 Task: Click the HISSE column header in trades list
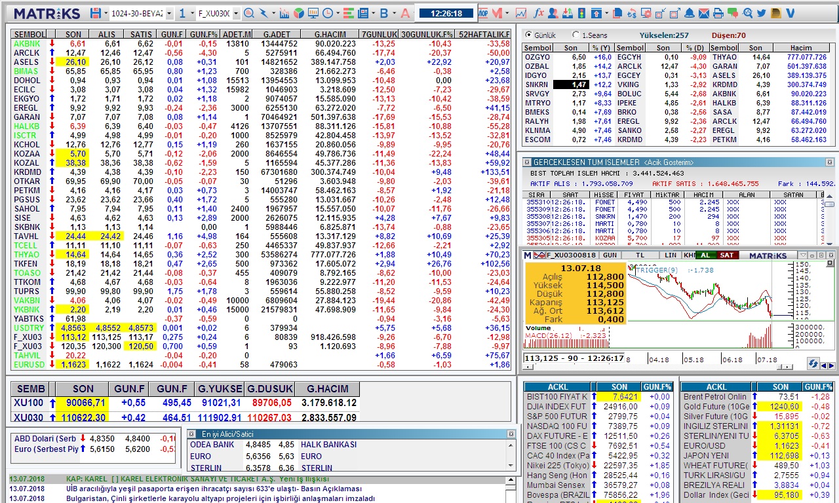(604, 195)
